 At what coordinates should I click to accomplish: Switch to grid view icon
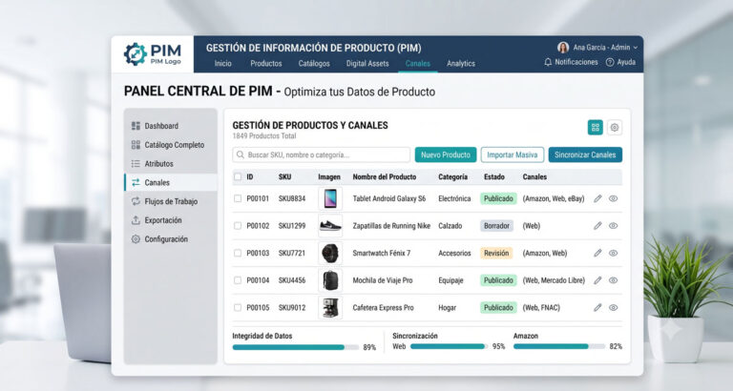click(596, 127)
